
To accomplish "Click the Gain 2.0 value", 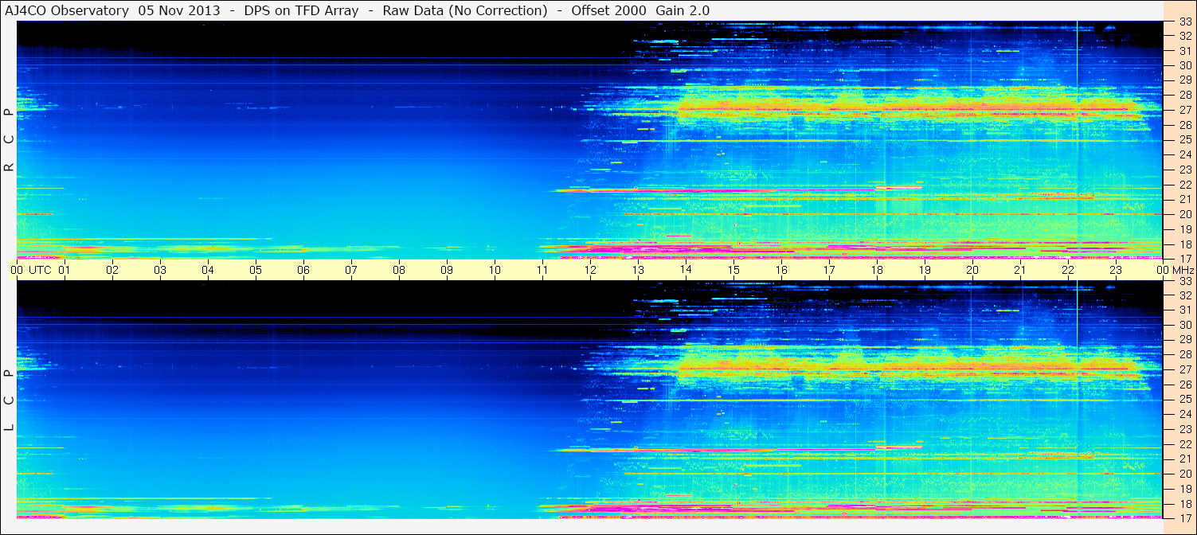I will coord(683,10).
